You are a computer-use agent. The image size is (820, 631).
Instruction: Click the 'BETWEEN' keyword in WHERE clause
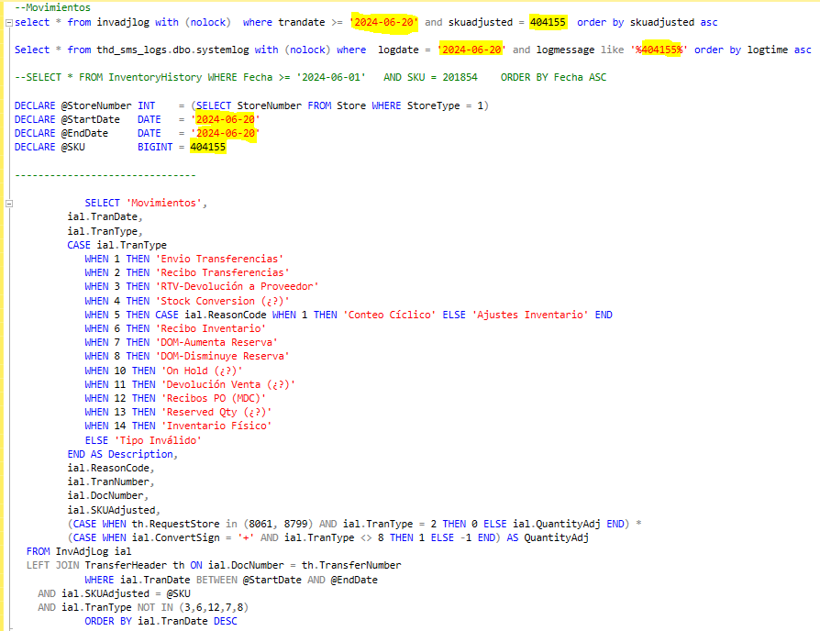pos(216,580)
